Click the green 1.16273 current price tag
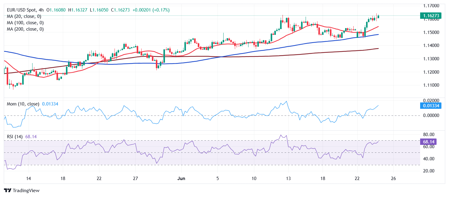This screenshot has height=197, width=449. (x=430, y=15)
